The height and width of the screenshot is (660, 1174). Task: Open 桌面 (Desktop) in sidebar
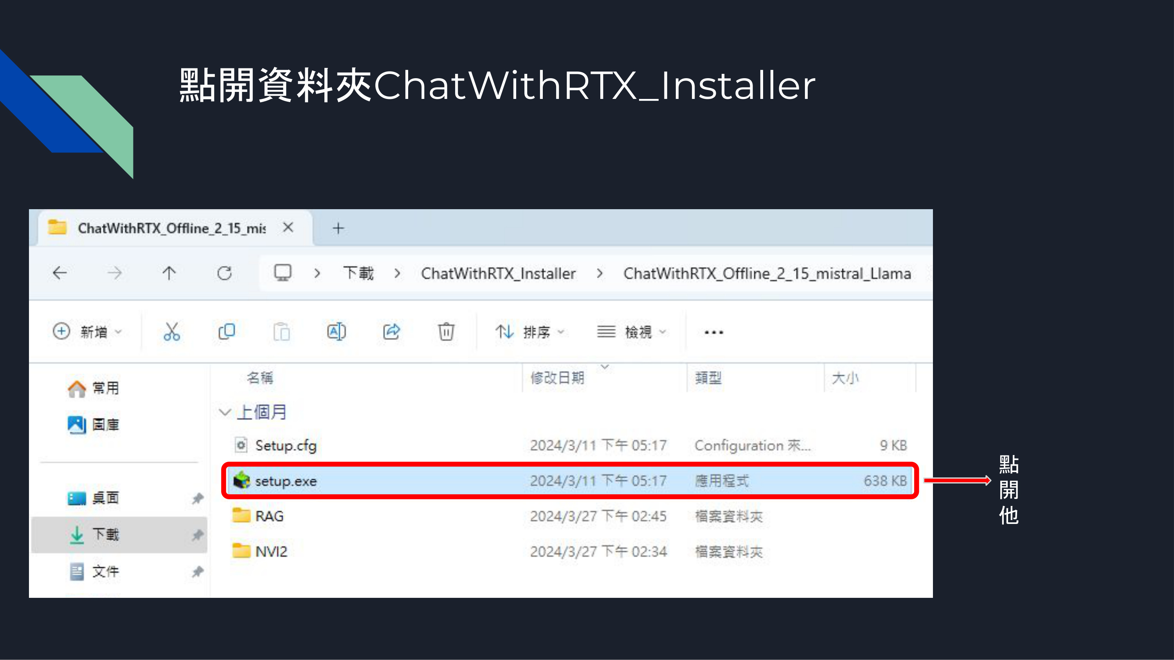93,498
